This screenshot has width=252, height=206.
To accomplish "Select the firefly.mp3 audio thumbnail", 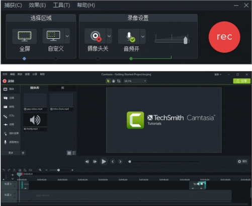I will tap(35, 122).
